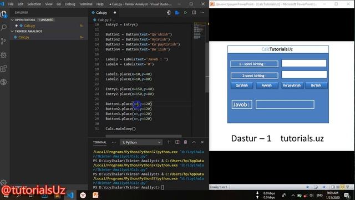The height and width of the screenshot is (200, 355).
Task: Open the Terminal menu
Action: tap(86, 4)
